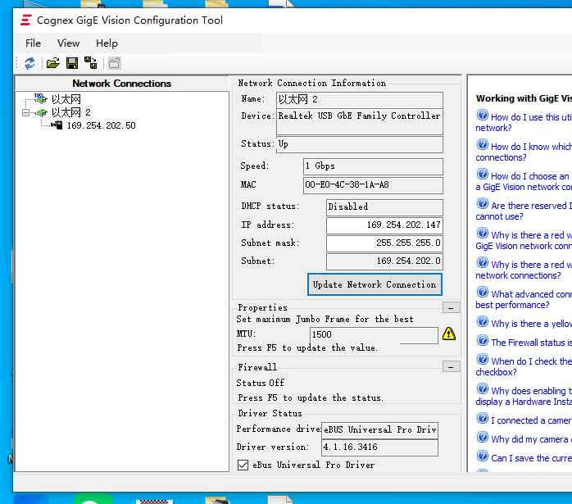Click the MTU value field 1500
This screenshot has width=572, height=504.
(374, 335)
